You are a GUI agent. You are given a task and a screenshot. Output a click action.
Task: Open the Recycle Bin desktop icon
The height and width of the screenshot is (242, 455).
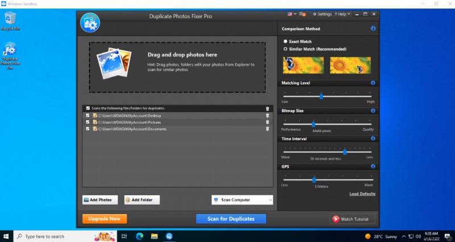pos(10,21)
